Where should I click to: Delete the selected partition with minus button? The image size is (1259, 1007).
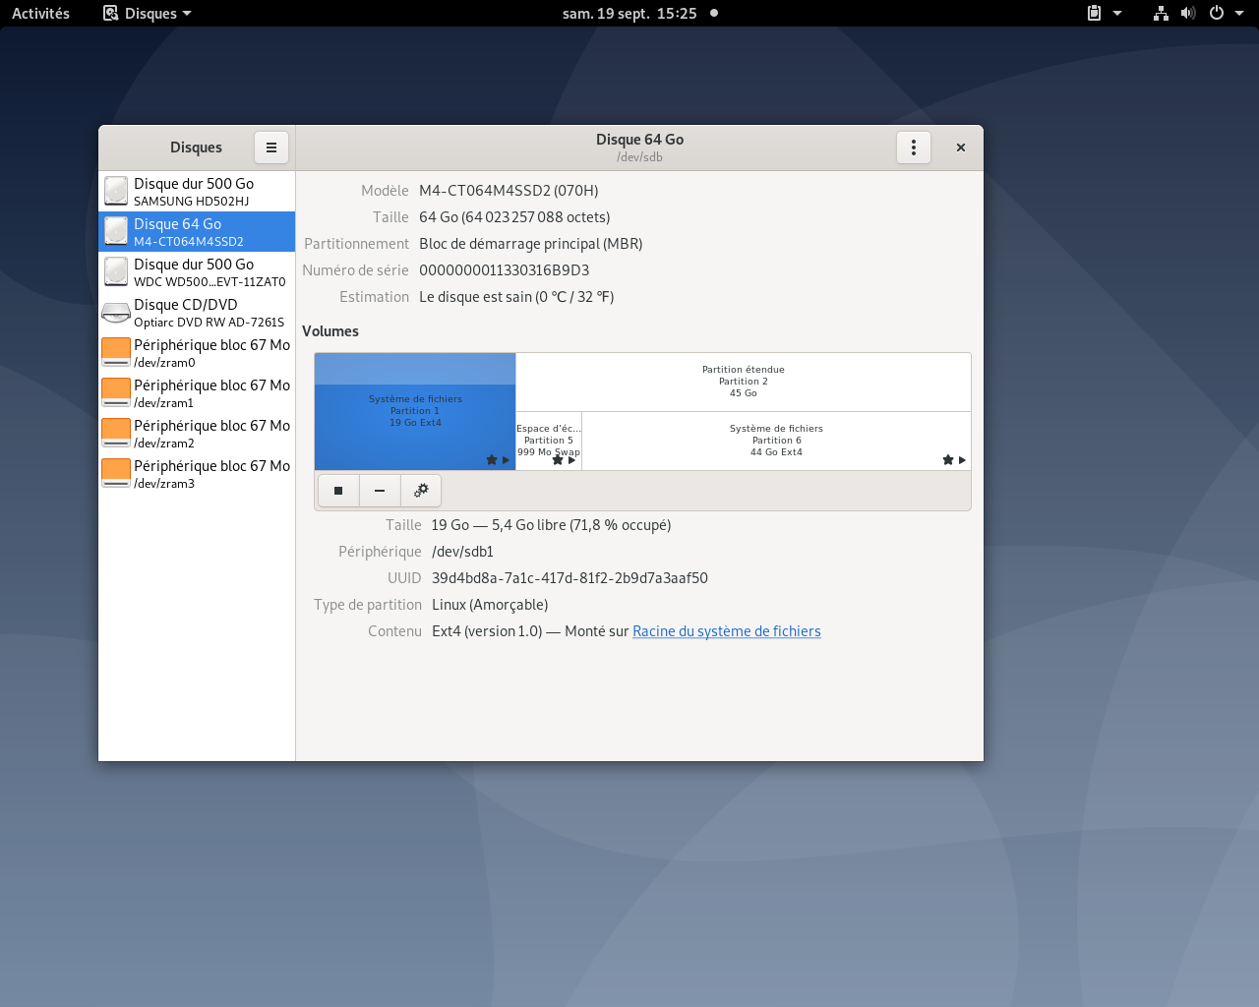[380, 491]
